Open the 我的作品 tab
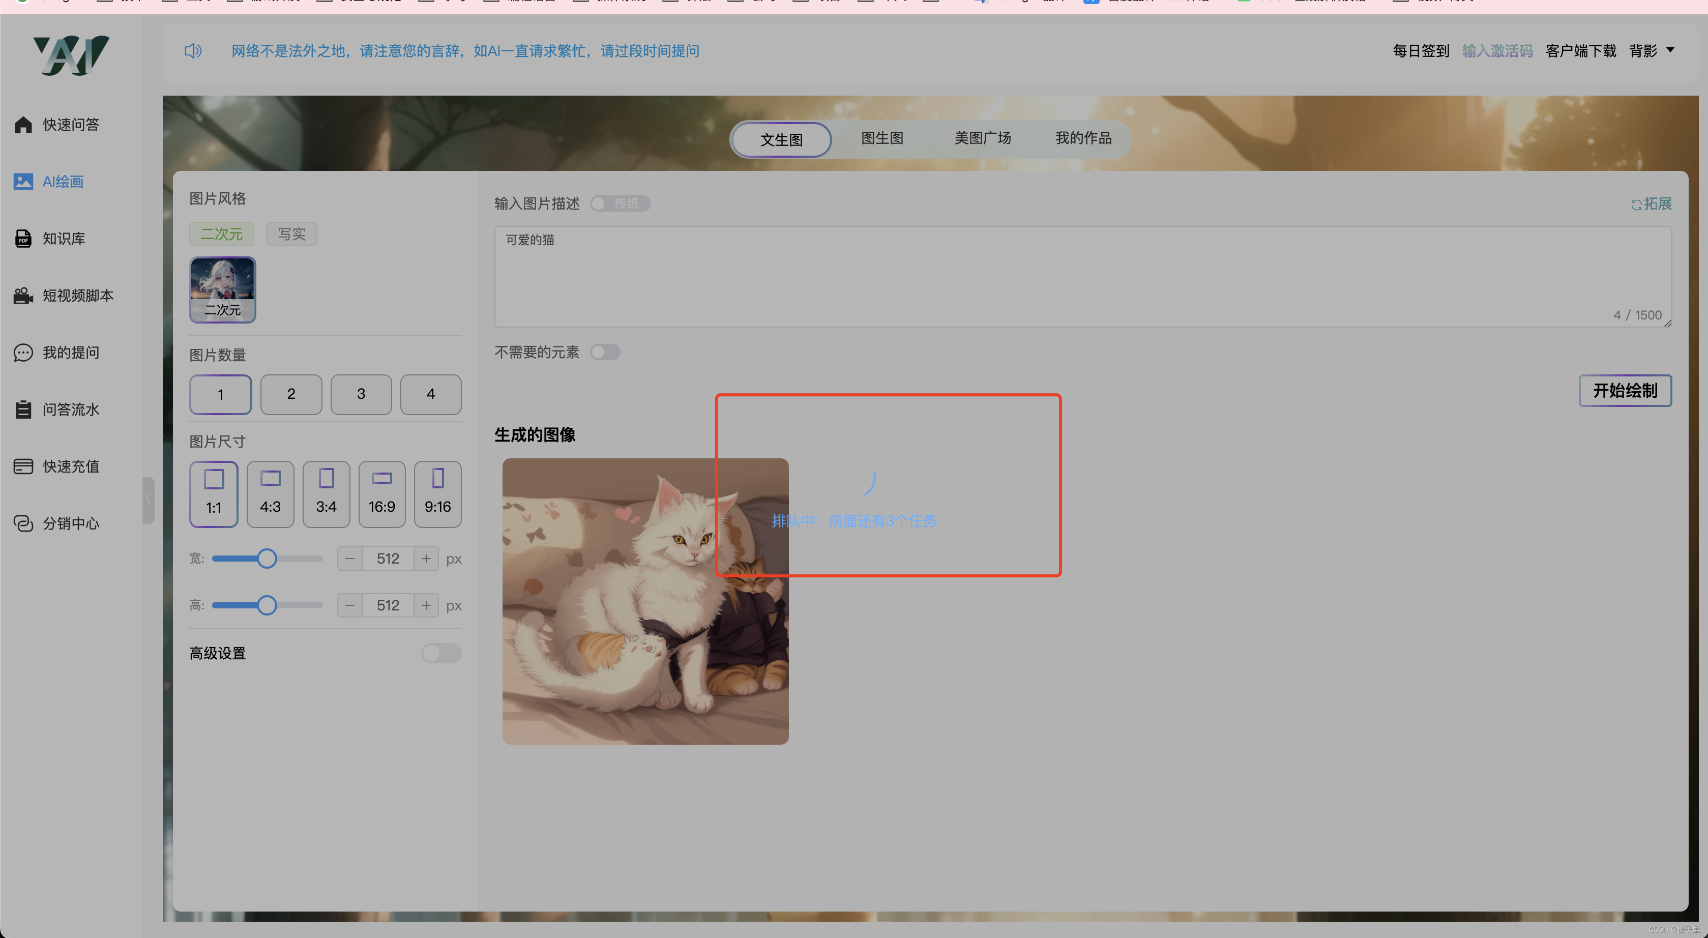The width and height of the screenshot is (1708, 938). 1083,138
